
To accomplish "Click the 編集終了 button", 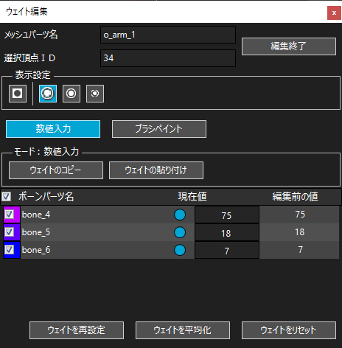I will 289,46.
